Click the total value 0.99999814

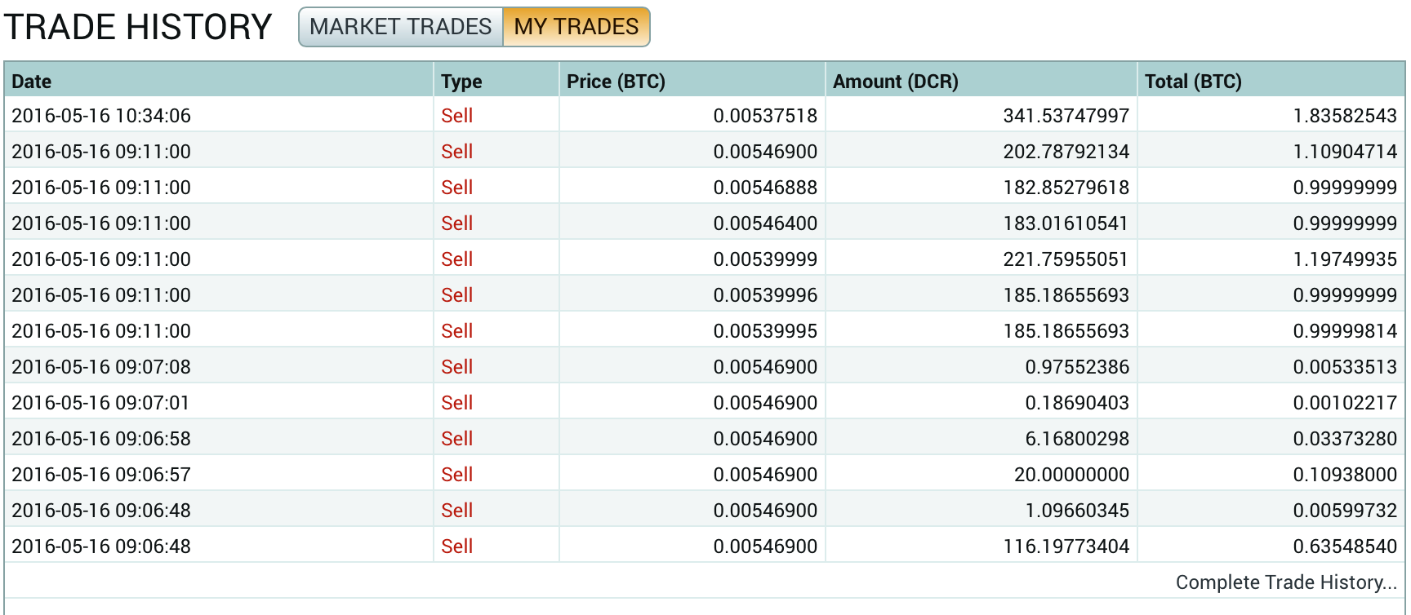pyautogui.click(x=1345, y=331)
